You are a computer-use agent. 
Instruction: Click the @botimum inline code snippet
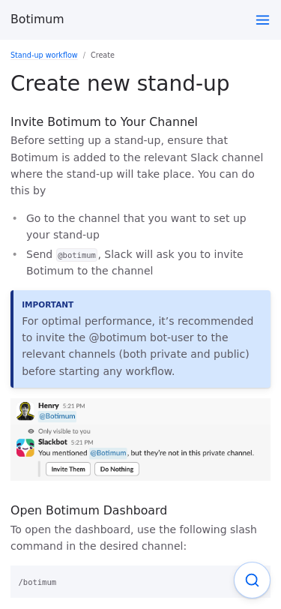[77, 255]
